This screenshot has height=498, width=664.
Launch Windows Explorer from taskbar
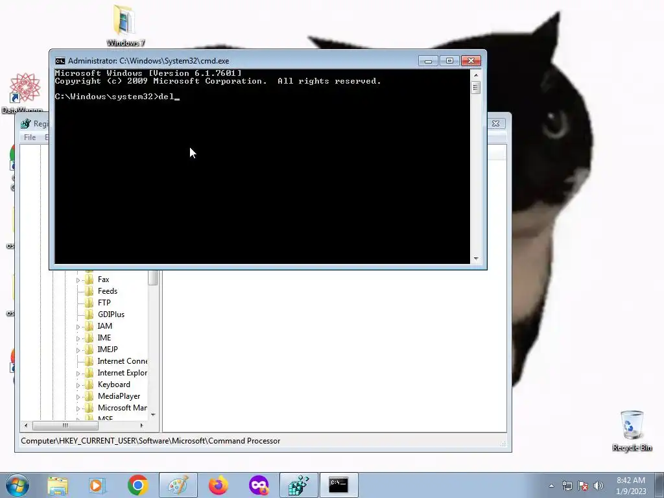click(x=58, y=485)
